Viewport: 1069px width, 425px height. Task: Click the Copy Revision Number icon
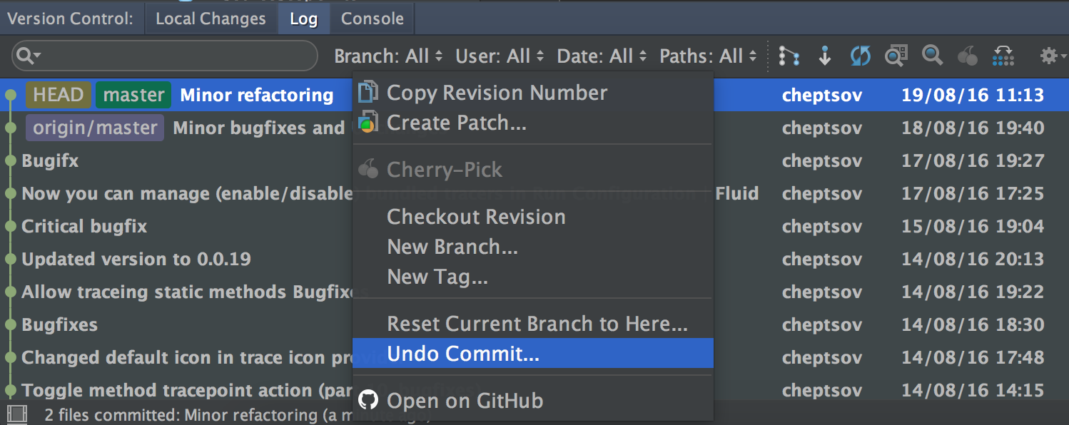tap(368, 92)
